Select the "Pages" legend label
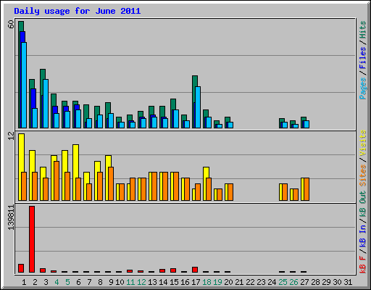This screenshot has width=371, height=290. click(363, 88)
